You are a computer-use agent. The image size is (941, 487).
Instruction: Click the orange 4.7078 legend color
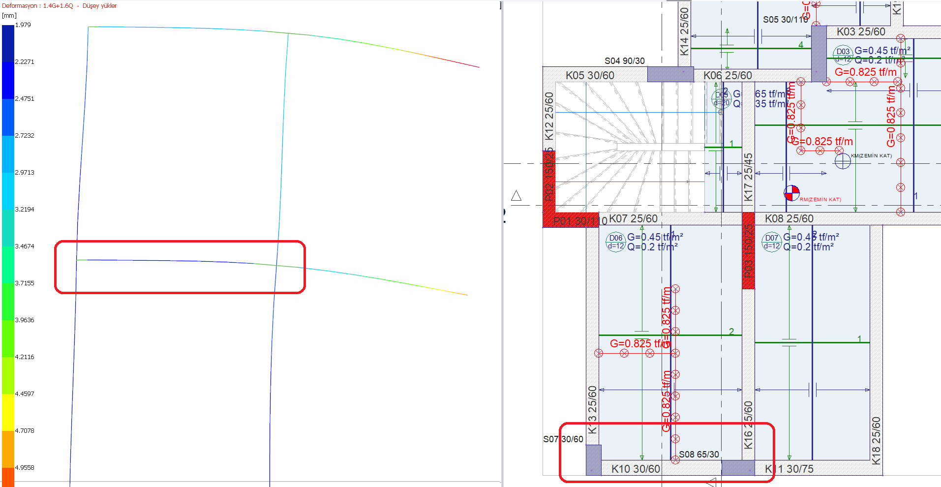click(x=8, y=449)
